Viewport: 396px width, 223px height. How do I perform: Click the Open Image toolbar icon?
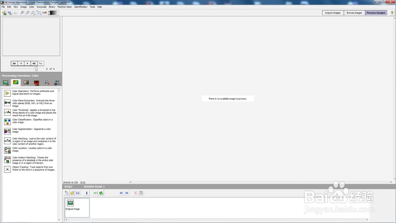[4, 13]
